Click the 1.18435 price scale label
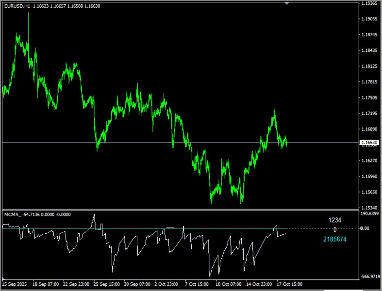The height and width of the screenshot is (291, 382). click(369, 50)
